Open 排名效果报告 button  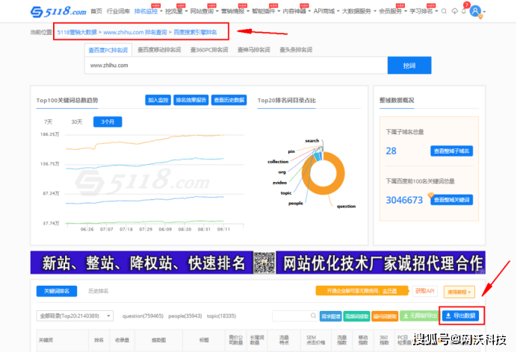(x=191, y=100)
